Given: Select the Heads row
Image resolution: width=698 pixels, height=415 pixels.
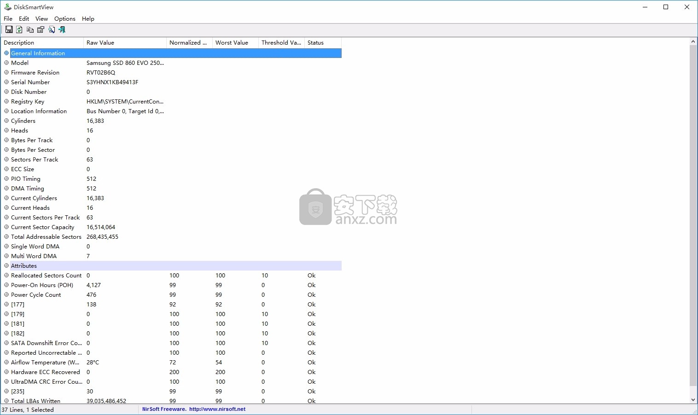Looking at the screenshot, I should [x=171, y=130].
